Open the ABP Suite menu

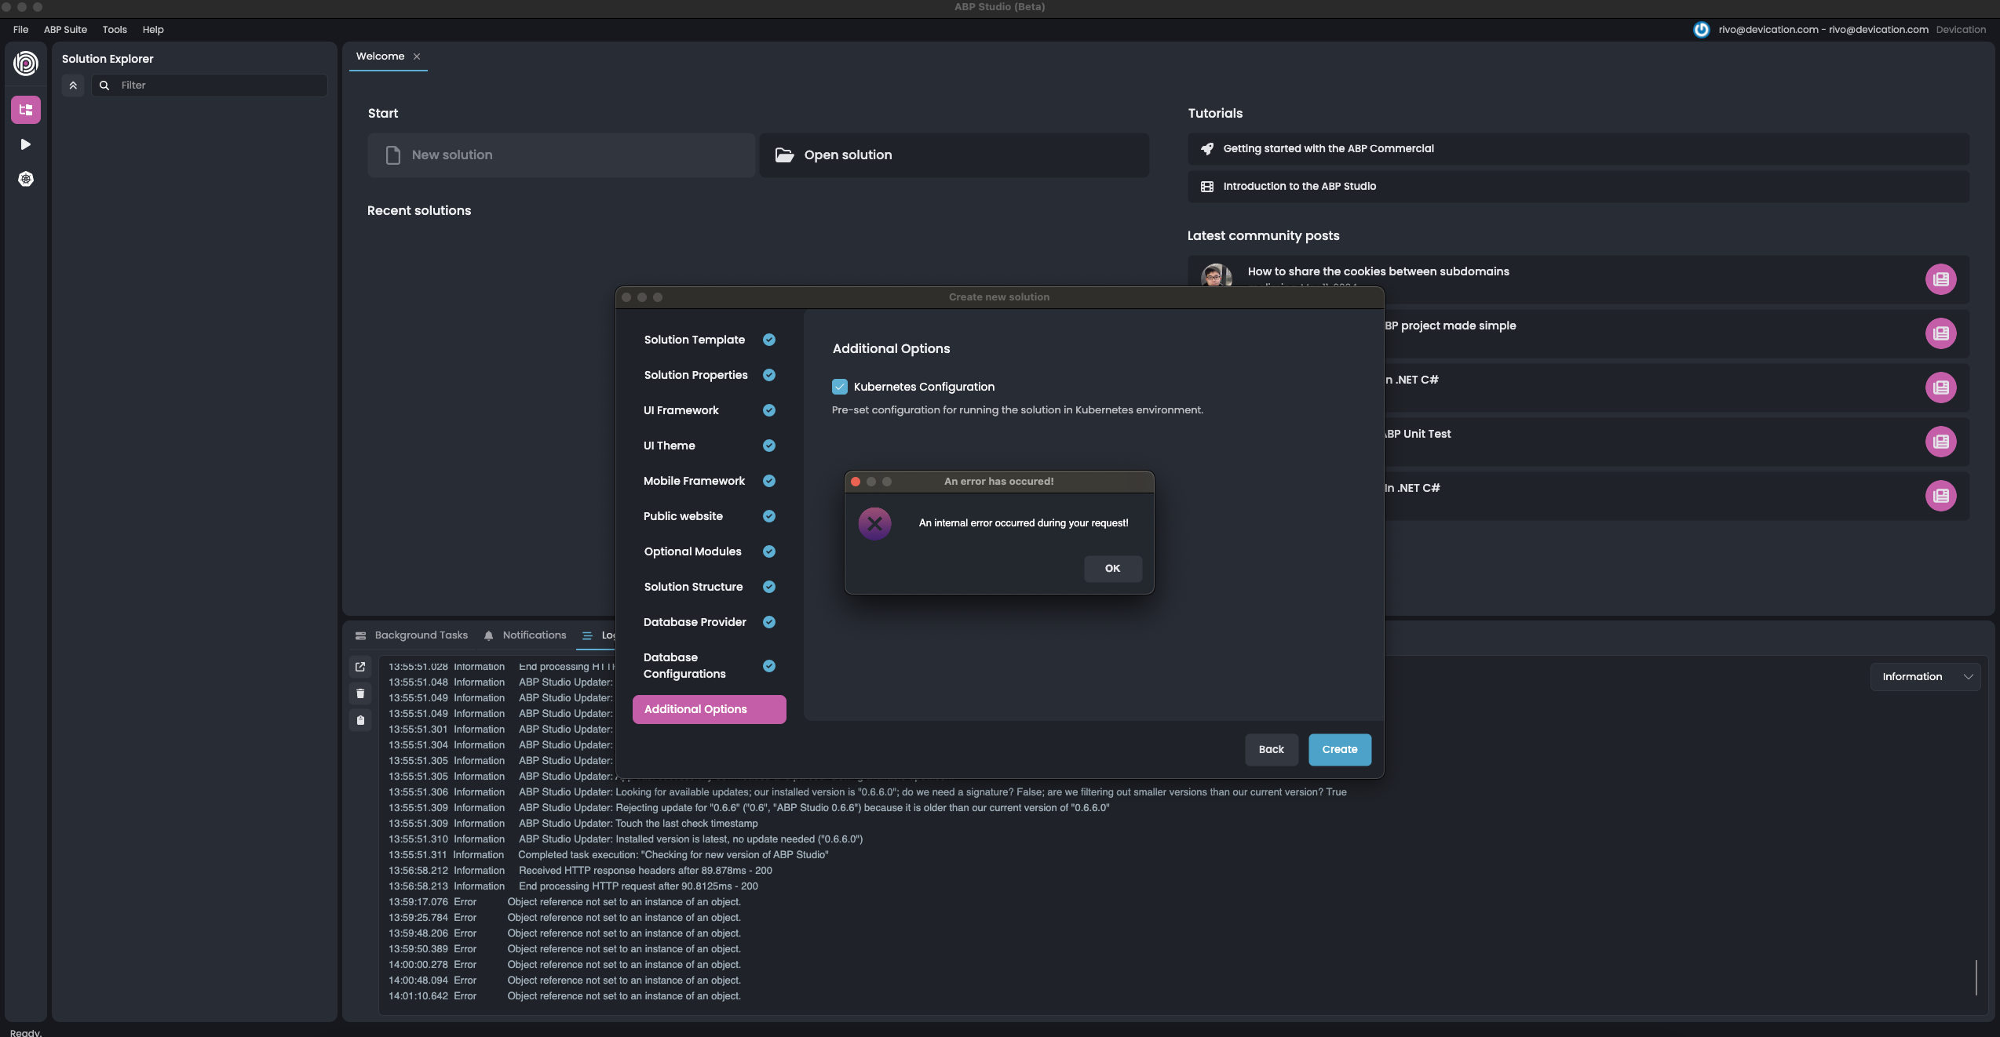[65, 30]
